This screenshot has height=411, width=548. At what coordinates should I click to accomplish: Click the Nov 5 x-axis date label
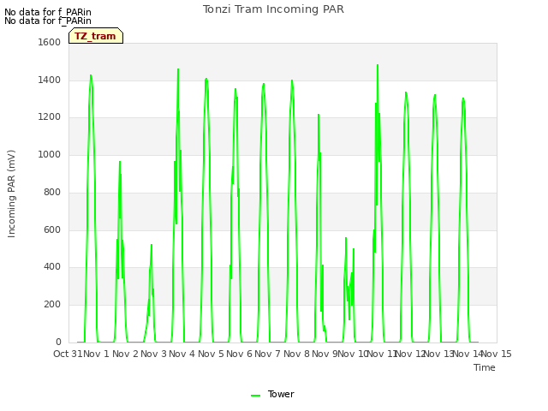(x=211, y=354)
